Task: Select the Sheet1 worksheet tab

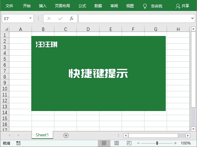Action: tap(42, 135)
